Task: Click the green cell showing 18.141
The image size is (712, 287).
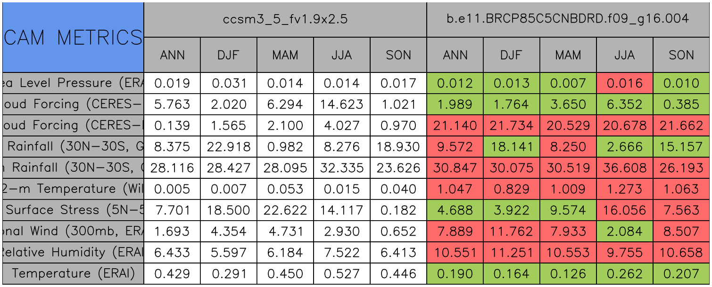Action: (512, 146)
